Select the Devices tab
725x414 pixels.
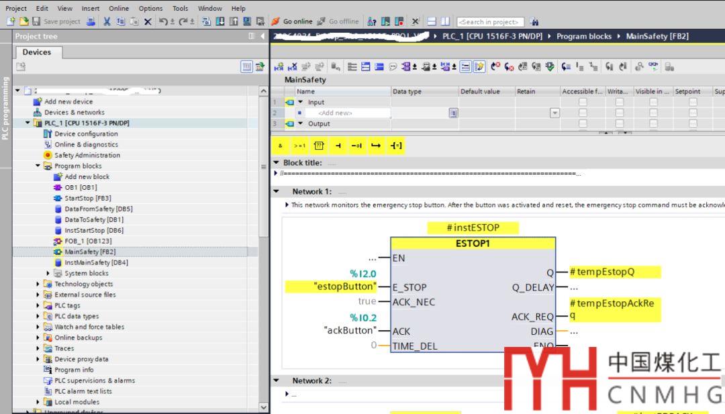click(36, 52)
